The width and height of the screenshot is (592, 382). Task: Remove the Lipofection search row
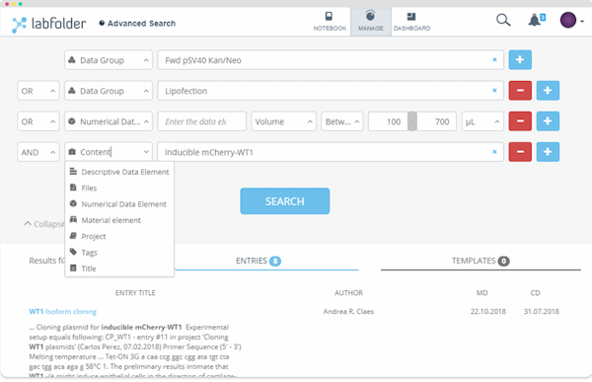coord(520,90)
